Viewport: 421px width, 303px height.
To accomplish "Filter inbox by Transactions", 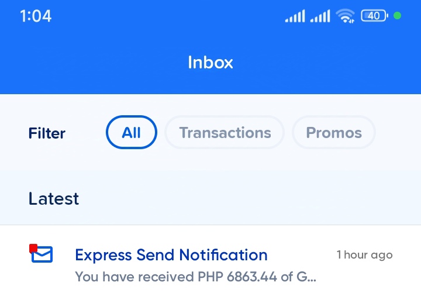I will click(x=225, y=133).
